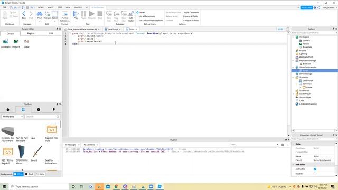Click the Select tool in Edit group

[x=55, y=15]
